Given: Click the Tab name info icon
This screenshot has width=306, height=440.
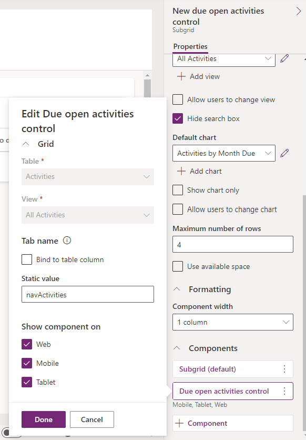Looking at the screenshot, I should [67, 241].
